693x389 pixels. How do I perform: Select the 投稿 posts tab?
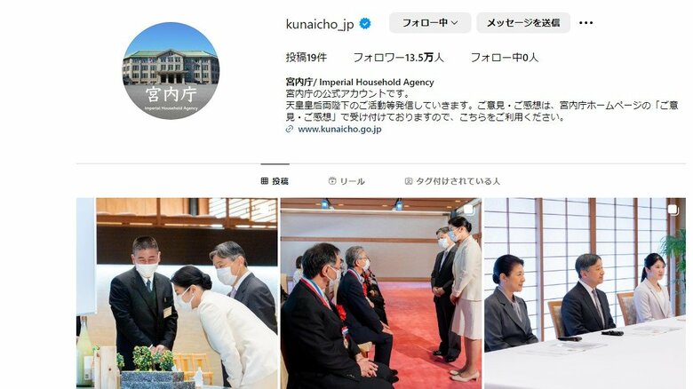point(275,181)
